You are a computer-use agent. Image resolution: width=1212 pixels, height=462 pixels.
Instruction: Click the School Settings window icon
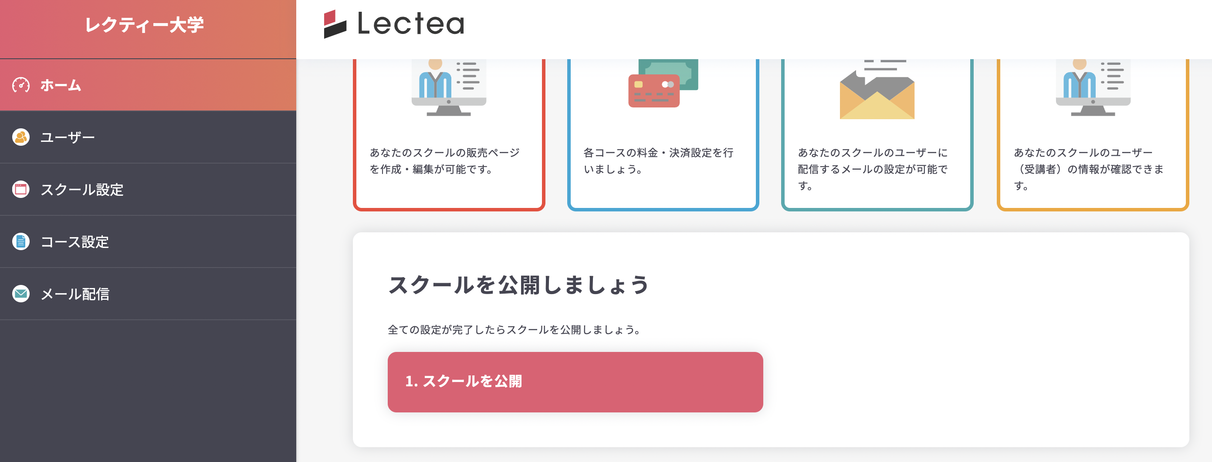pyautogui.click(x=21, y=189)
